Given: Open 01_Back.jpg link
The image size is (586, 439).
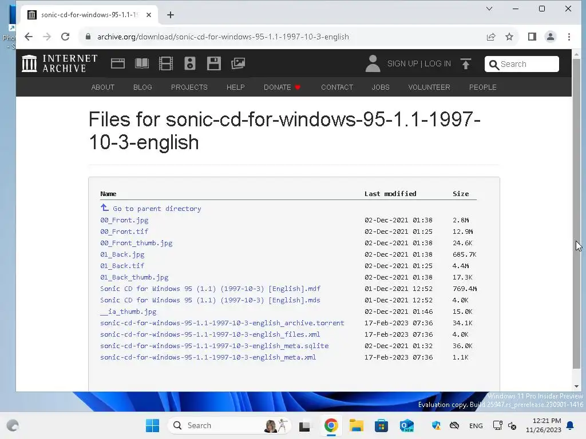Looking at the screenshot, I should [122, 254].
